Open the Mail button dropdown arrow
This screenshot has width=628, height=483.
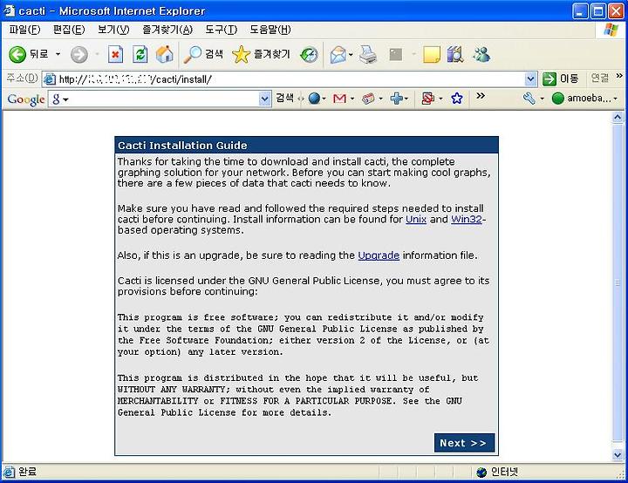351,54
